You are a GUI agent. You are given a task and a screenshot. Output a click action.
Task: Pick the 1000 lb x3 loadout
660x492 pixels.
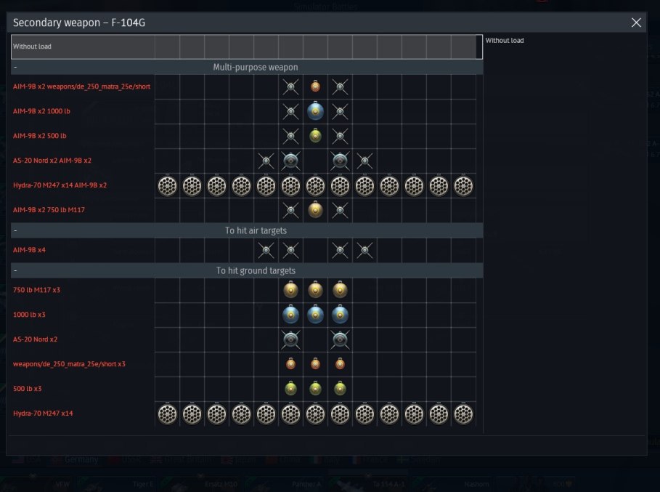click(x=247, y=315)
